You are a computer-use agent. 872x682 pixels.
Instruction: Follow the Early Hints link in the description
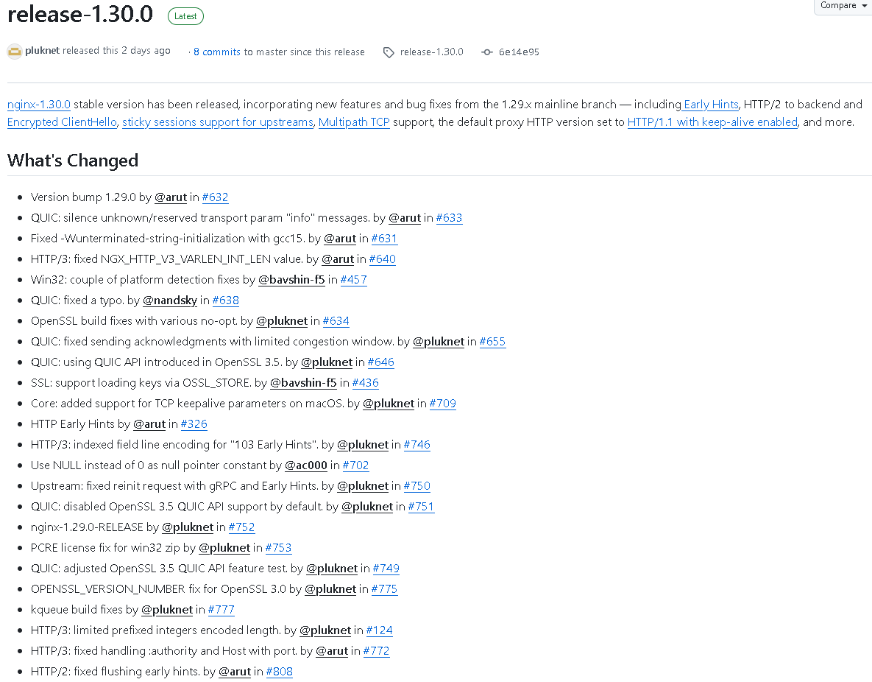point(709,104)
